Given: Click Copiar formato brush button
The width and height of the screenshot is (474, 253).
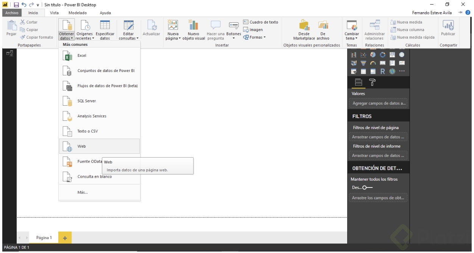Looking at the screenshot, I should [x=37, y=37].
